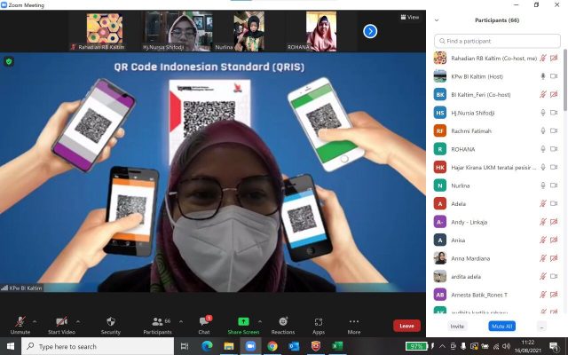
Task: Open Excel from the Windows taskbar
Action: click(x=337, y=346)
